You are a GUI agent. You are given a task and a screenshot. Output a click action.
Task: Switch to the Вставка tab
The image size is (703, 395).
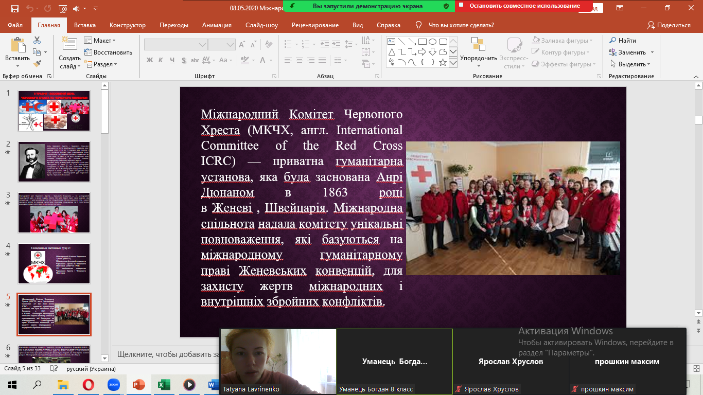coord(85,25)
